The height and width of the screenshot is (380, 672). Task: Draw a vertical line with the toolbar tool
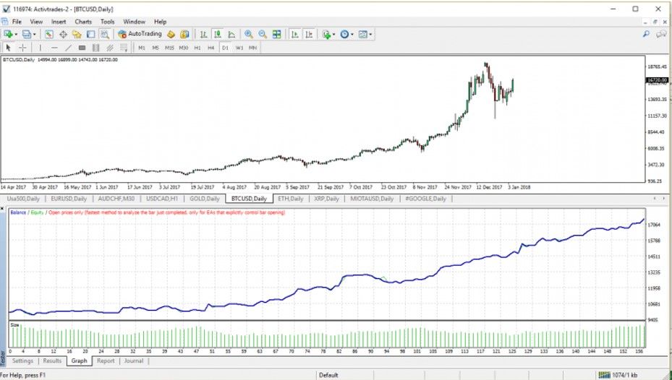pyautogui.click(x=41, y=48)
